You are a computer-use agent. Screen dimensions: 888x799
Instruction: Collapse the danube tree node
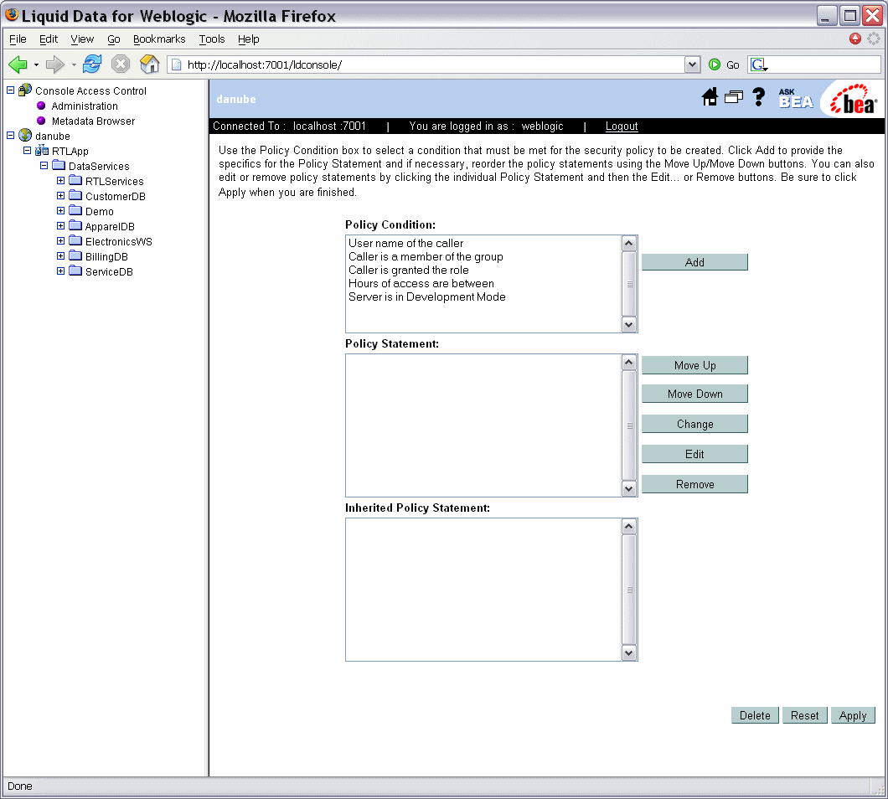[x=10, y=136]
